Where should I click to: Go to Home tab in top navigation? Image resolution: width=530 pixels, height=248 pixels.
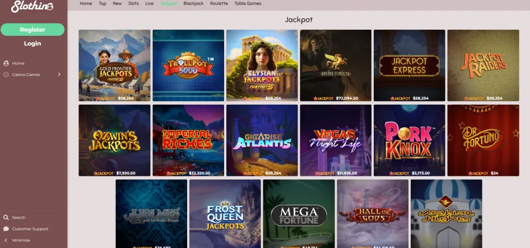click(86, 3)
